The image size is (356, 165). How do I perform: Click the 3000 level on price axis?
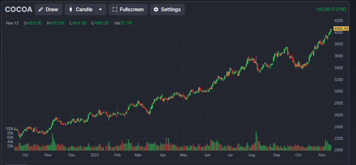tap(339, 91)
